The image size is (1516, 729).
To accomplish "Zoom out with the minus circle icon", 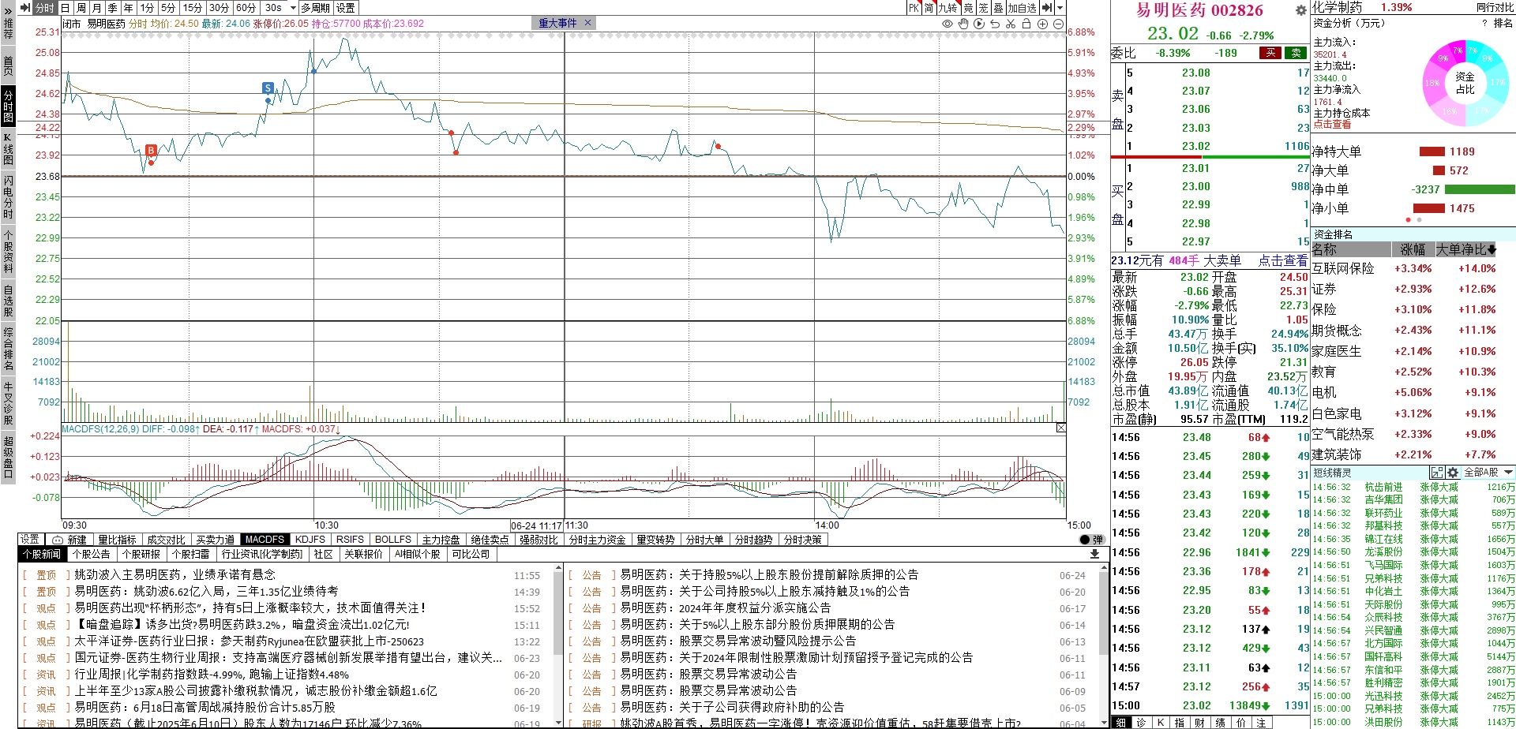I will 1058,24.
